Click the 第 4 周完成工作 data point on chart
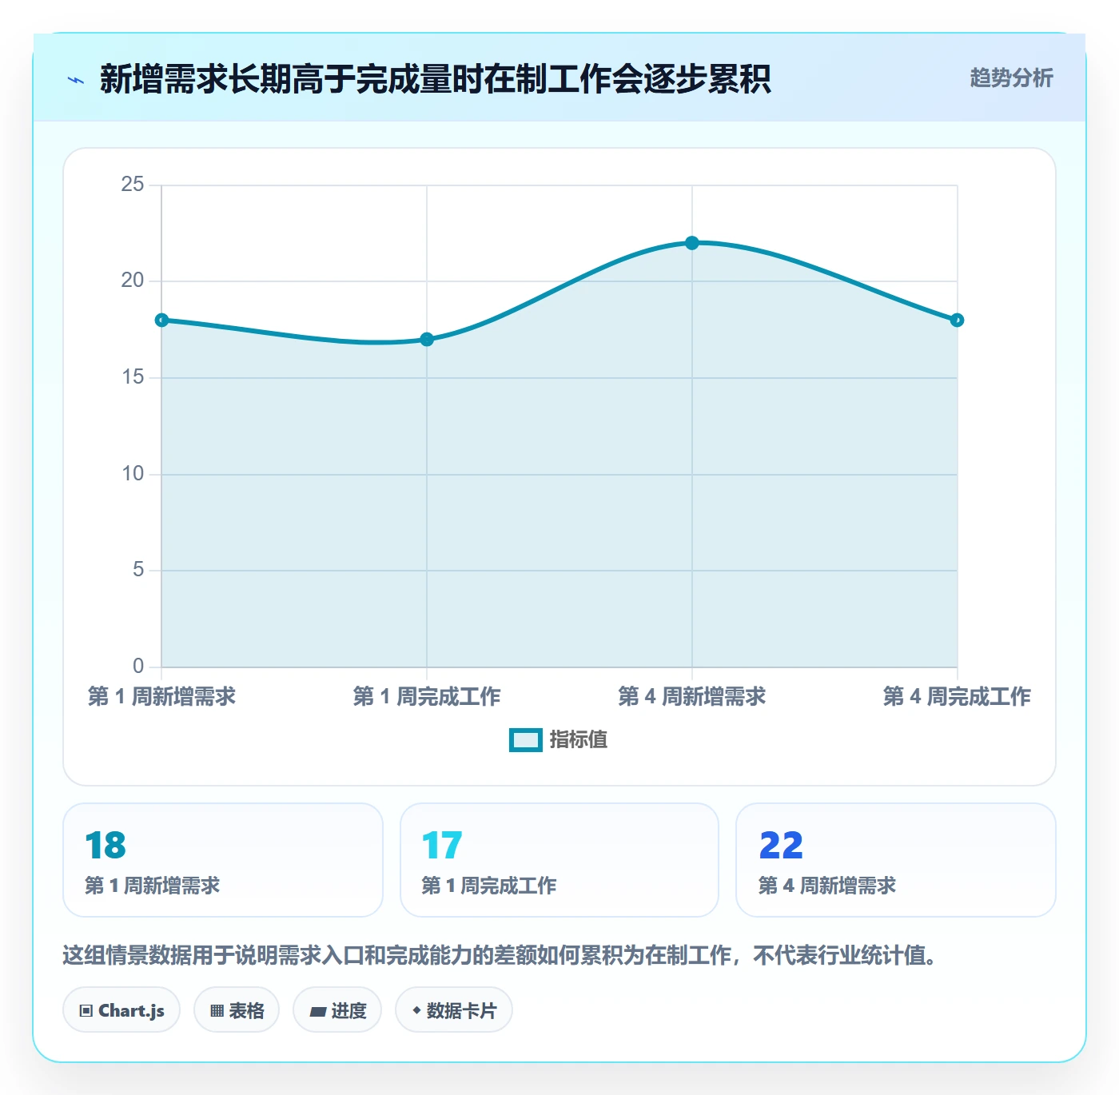This screenshot has height=1095, width=1119. coord(957,320)
